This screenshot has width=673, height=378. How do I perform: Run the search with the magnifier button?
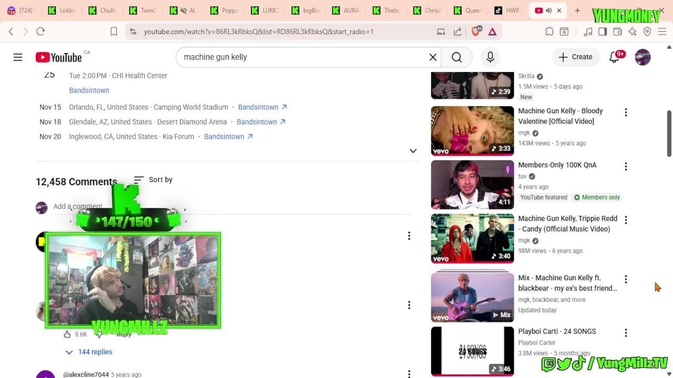point(456,57)
